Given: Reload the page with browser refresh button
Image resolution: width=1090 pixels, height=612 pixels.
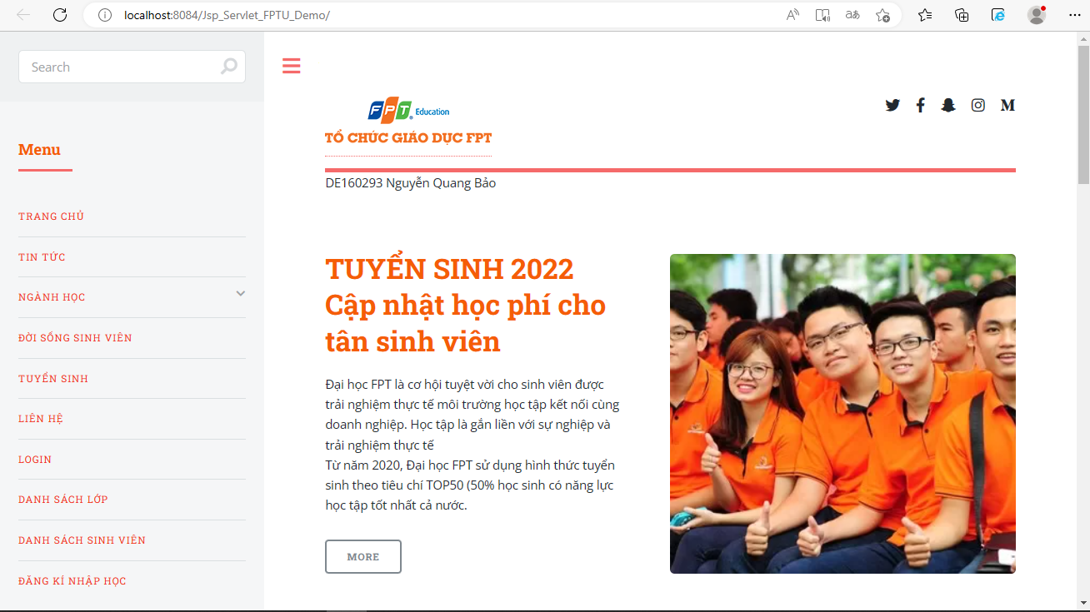Looking at the screenshot, I should (x=60, y=15).
